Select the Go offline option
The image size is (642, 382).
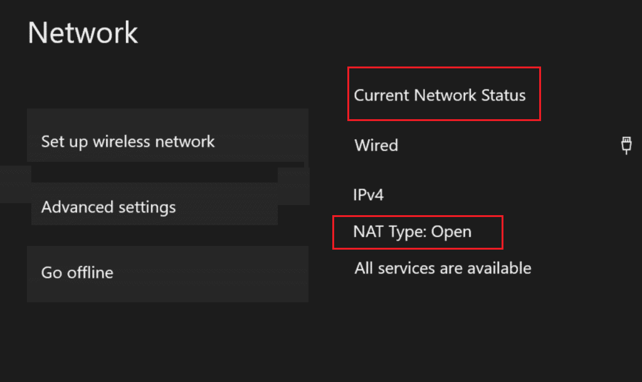pyautogui.click(x=77, y=273)
